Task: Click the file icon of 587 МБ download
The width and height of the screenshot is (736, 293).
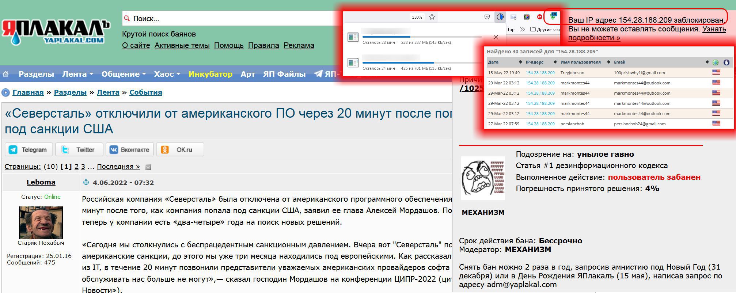Action: click(x=353, y=37)
